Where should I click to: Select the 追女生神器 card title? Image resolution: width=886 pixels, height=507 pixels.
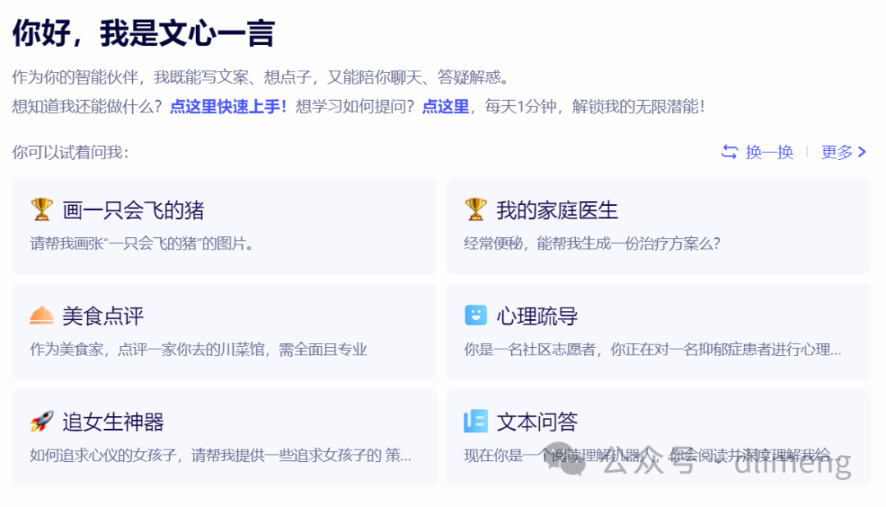pos(113,422)
